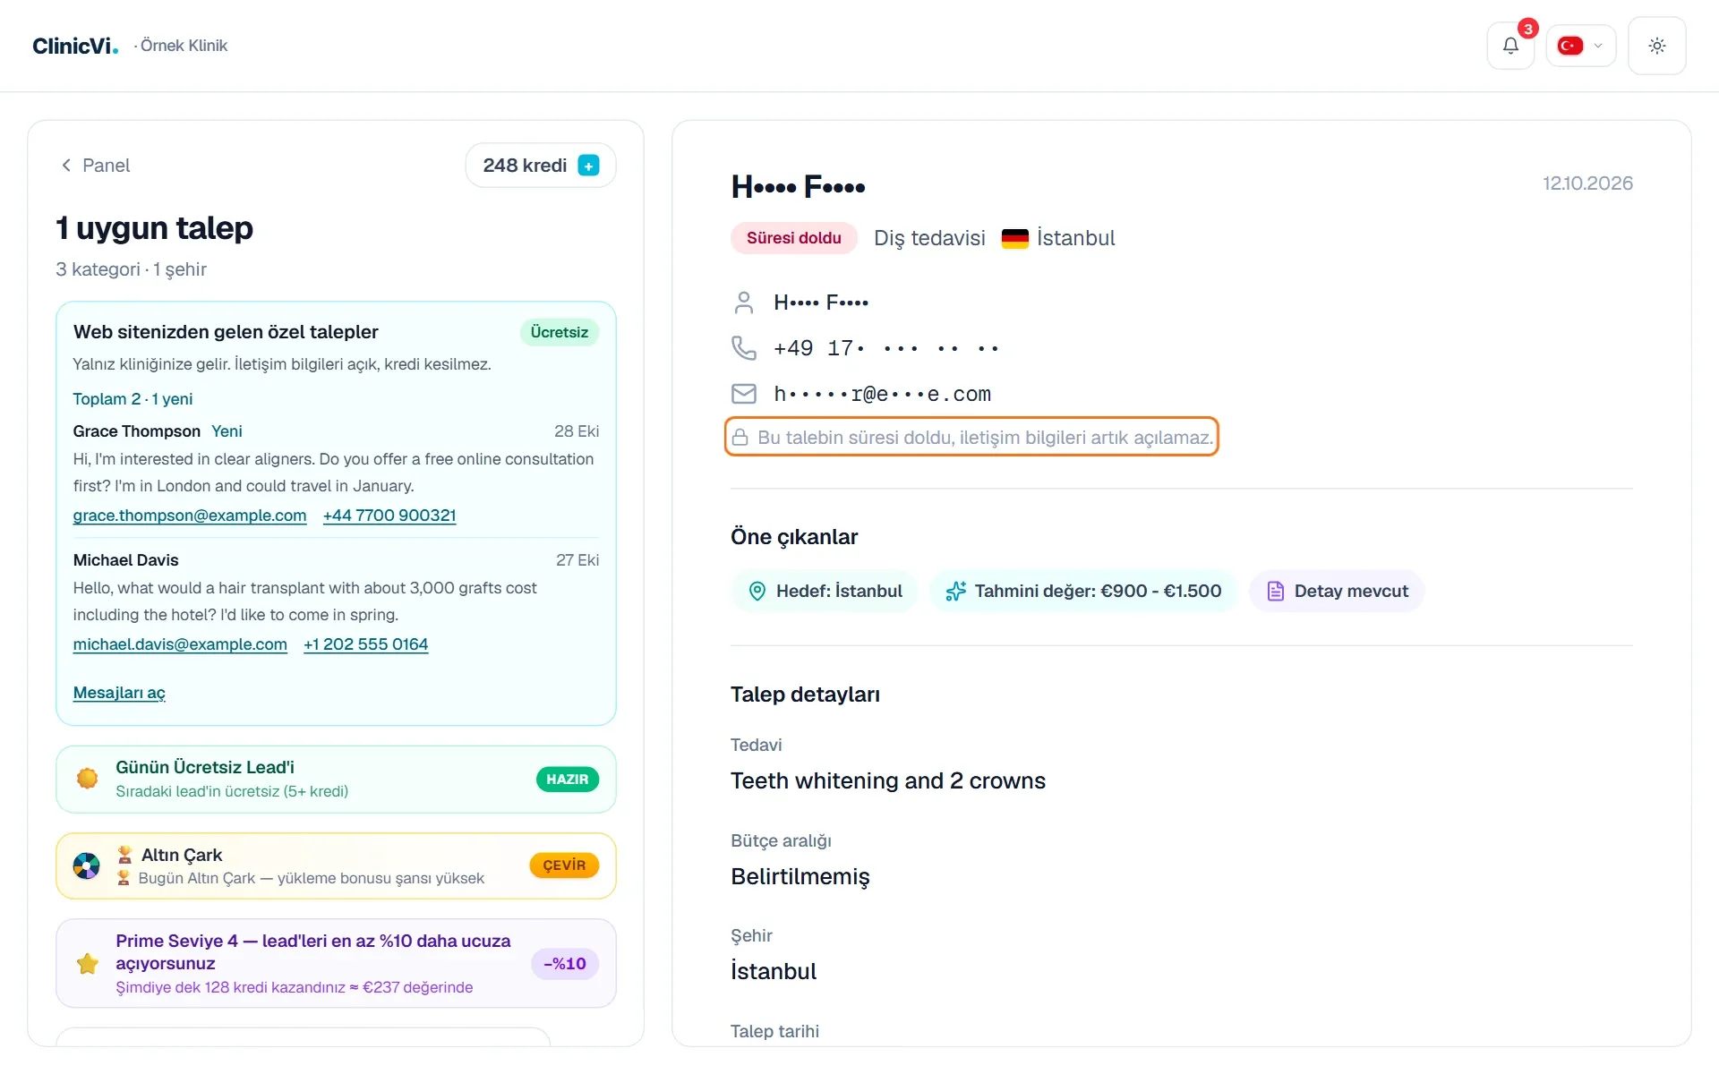
Task: Click the Detay mevcut document chip
Action: coord(1337,592)
